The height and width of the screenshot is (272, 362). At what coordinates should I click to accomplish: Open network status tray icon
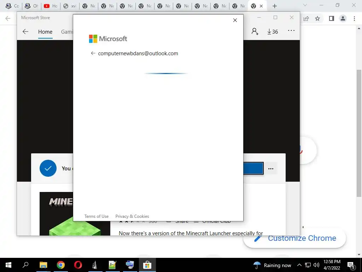[308, 265]
